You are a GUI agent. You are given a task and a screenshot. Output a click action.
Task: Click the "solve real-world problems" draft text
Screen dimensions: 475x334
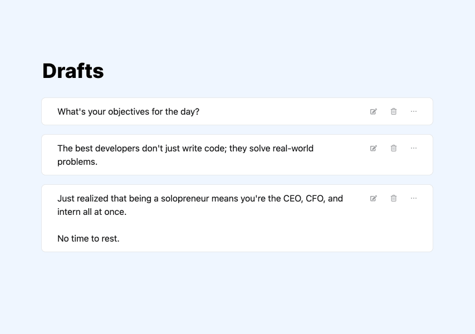point(185,155)
